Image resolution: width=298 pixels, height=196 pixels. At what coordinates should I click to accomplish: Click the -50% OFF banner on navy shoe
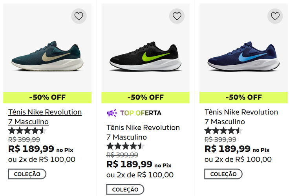coord(243,97)
